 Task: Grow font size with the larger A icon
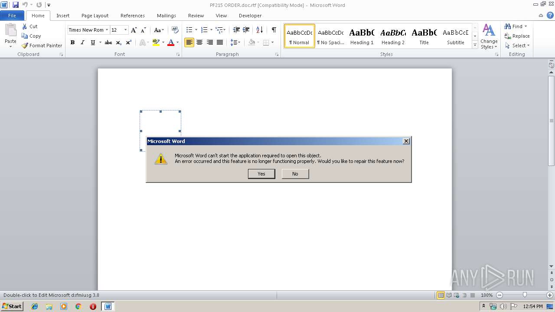(134, 30)
